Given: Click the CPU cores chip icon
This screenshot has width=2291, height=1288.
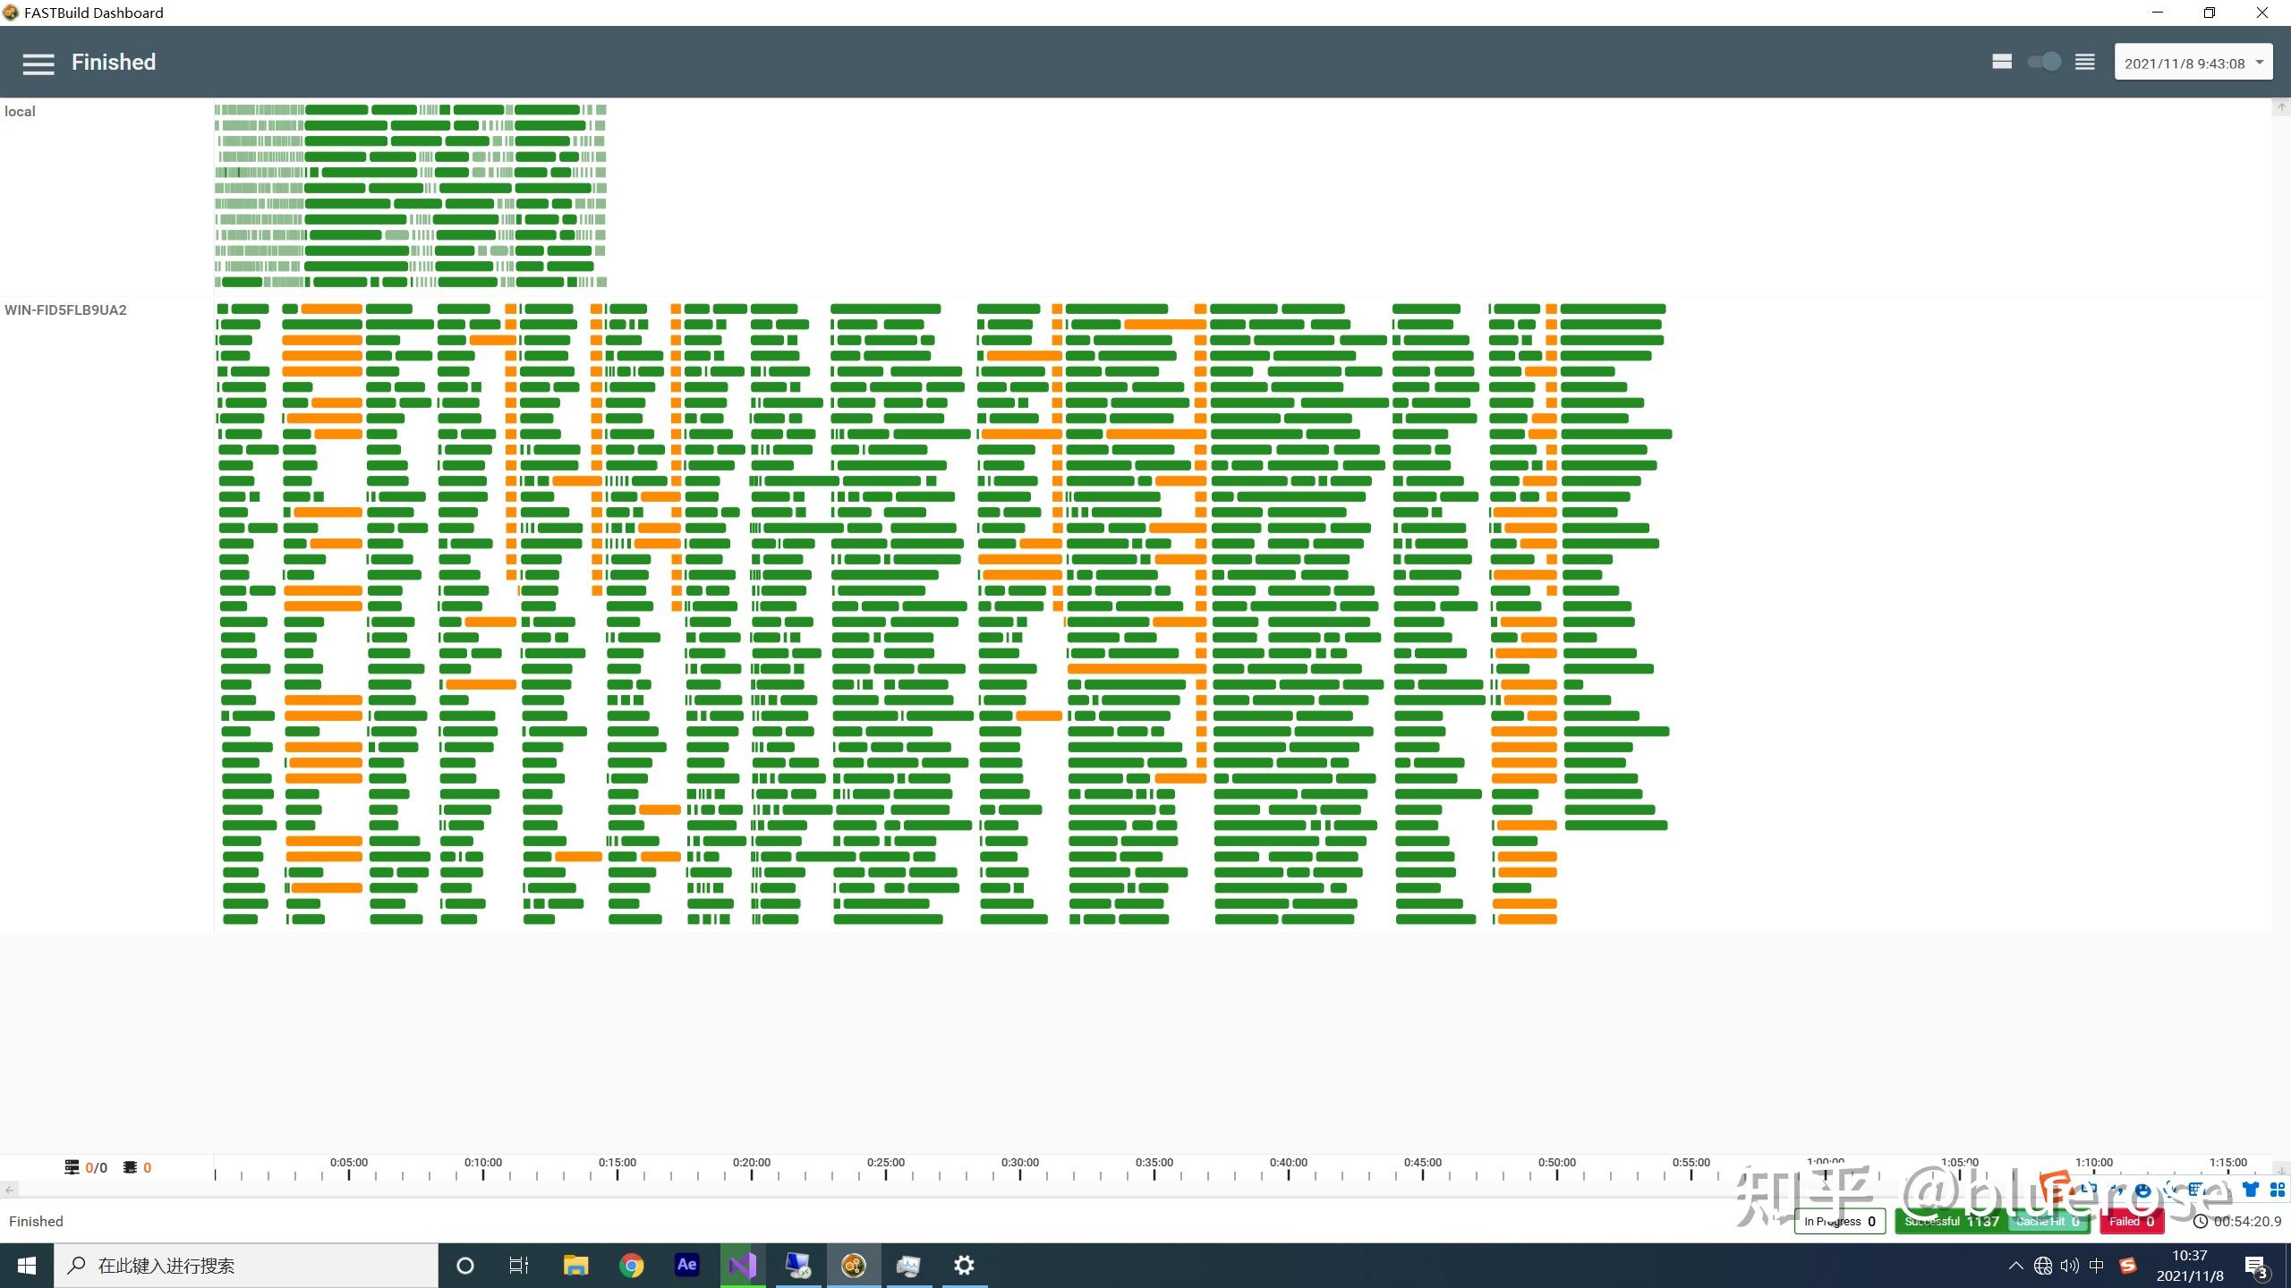Looking at the screenshot, I should click(130, 1167).
